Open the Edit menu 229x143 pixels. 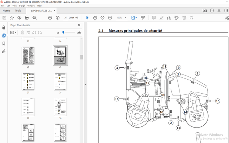(x=8, y=6)
